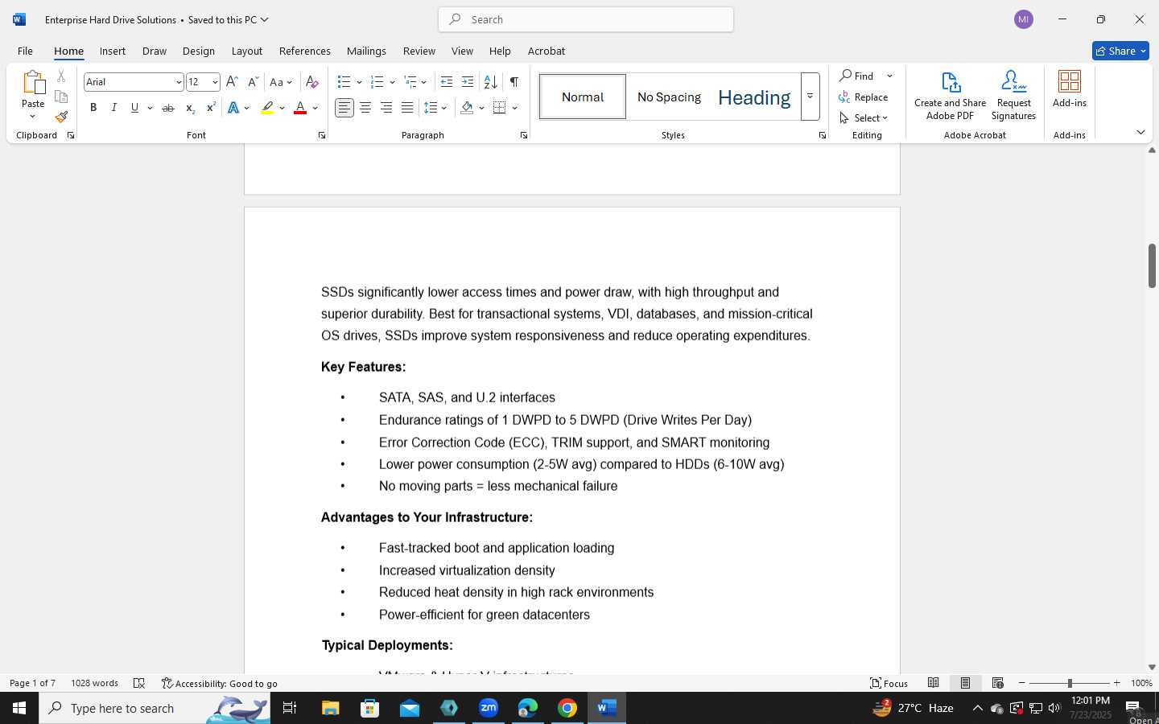This screenshot has height=724, width=1159.
Task: Toggle Center paragraph alignment
Action: 365,108
